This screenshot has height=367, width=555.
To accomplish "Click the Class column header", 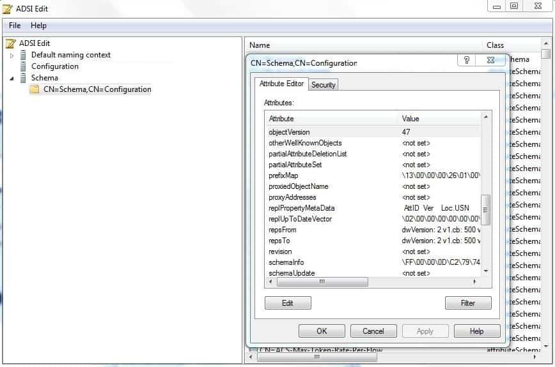I will [495, 45].
